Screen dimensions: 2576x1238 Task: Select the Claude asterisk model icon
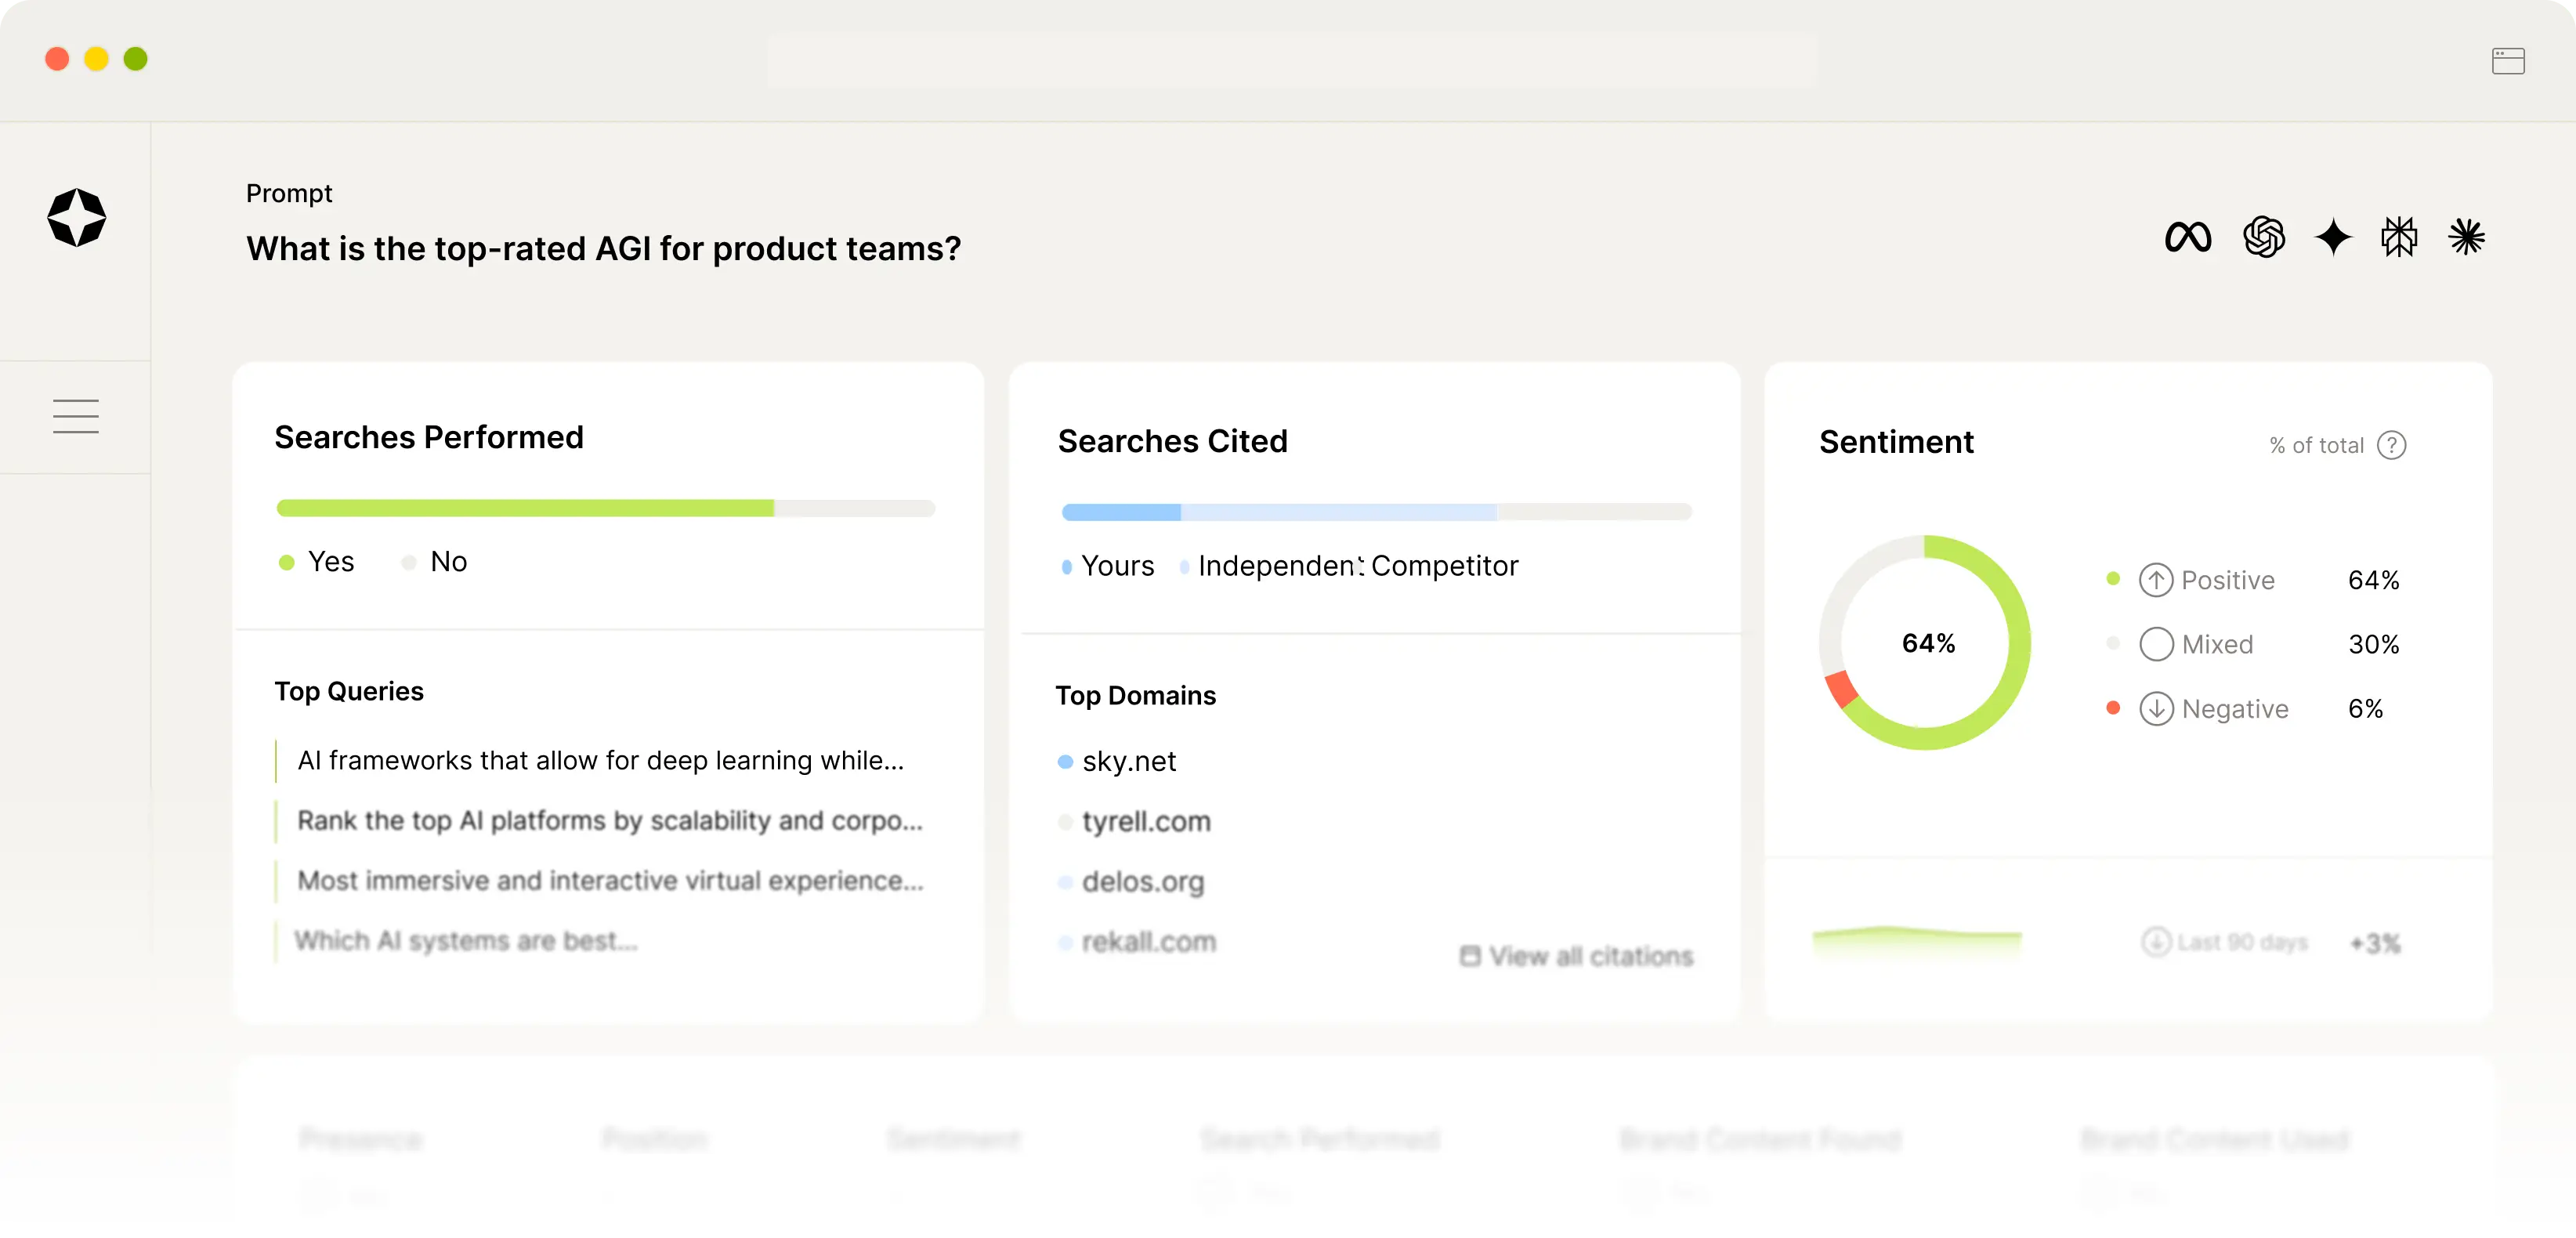pyautogui.click(x=2466, y=237)
